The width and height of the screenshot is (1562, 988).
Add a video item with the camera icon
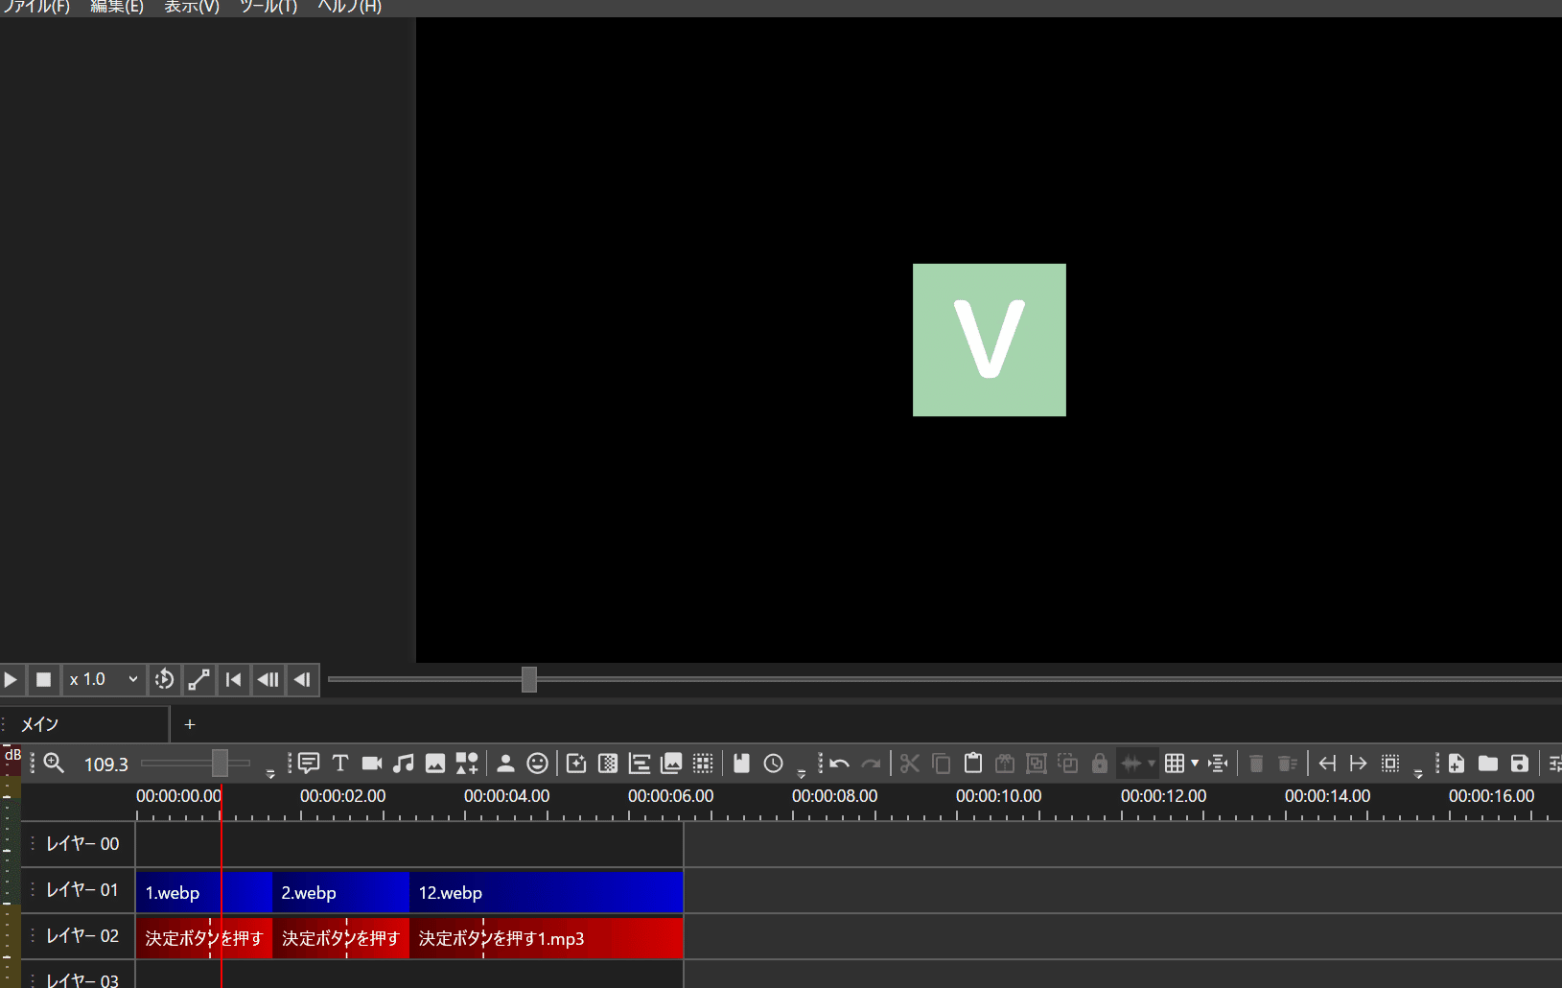pos(372,764)
